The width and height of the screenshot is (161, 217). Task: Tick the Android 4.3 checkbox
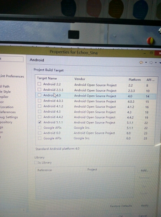pyautogui.click(x=40, y=111)
